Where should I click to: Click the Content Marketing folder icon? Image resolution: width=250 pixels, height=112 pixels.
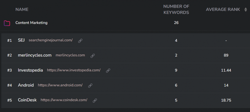tap(7, 23)
